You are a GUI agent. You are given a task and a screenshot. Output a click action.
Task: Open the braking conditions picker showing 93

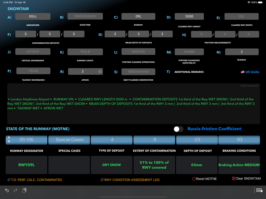click(239, 140)
